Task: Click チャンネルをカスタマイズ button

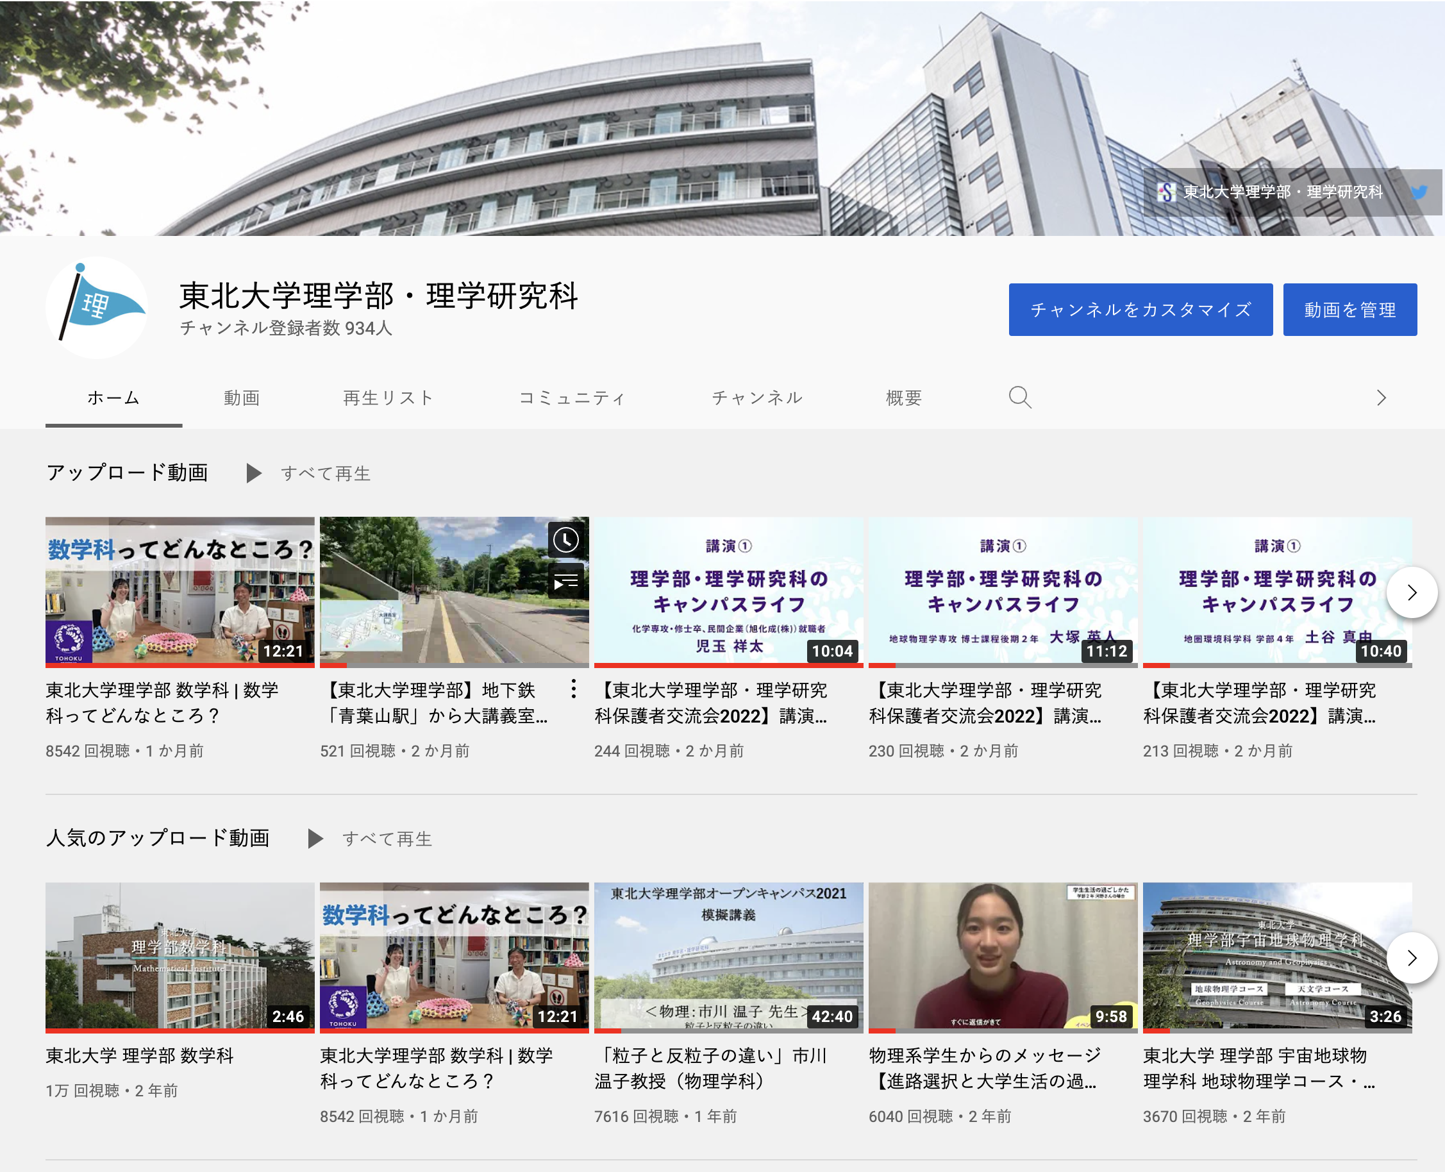Action: click(1140, 310)
